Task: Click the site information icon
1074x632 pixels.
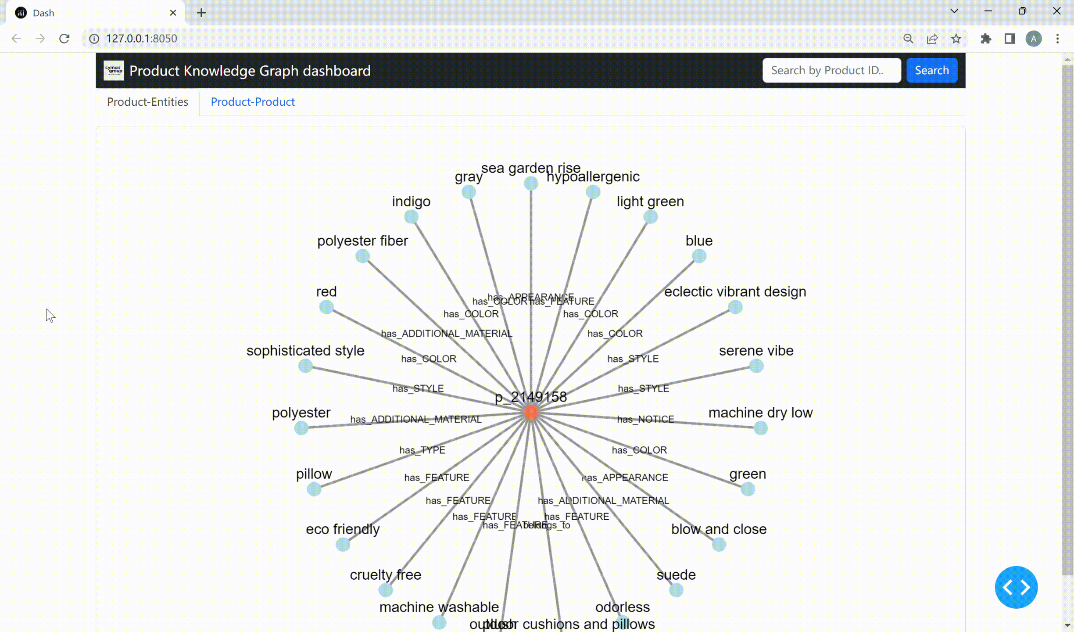Action: click(x=94, y=39)
